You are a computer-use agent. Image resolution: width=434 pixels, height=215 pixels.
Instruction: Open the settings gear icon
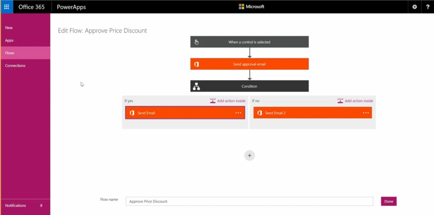click(414, 7)
